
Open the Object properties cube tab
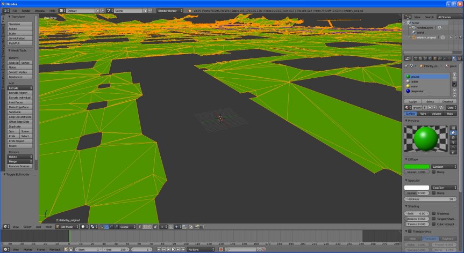pyautogui.click(x=435, y=58)
